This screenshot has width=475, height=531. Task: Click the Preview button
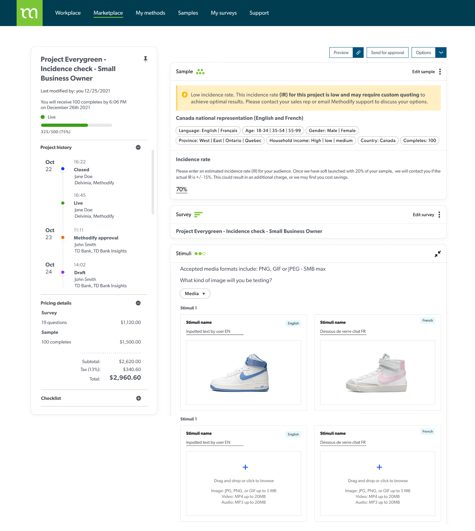point(341,53)
